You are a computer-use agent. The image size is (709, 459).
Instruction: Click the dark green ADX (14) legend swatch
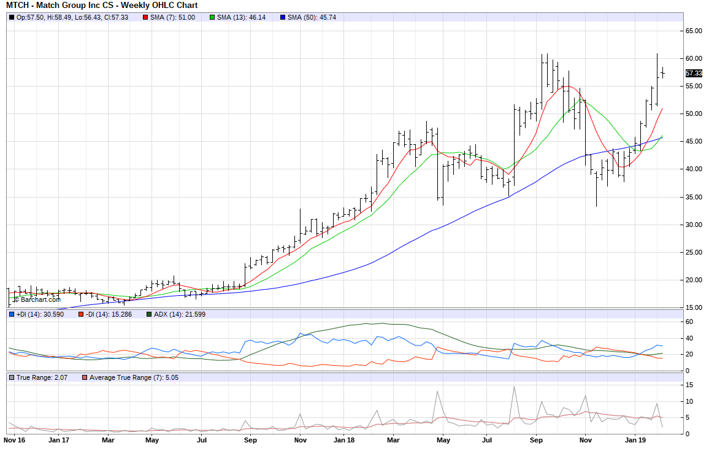point(149,314)
